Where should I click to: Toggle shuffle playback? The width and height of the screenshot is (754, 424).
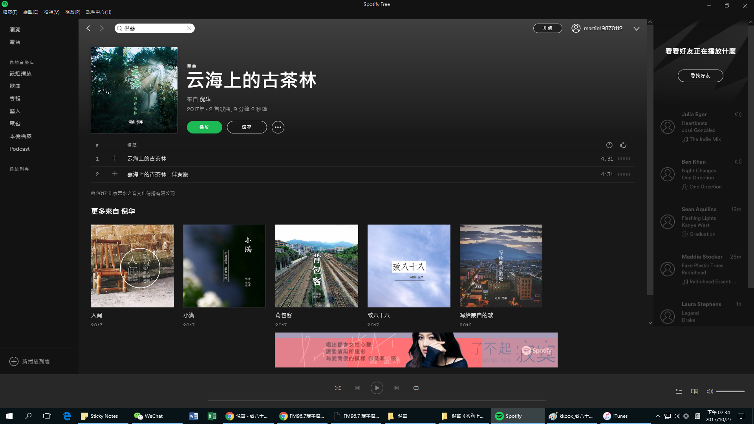[x=338, y=388]
